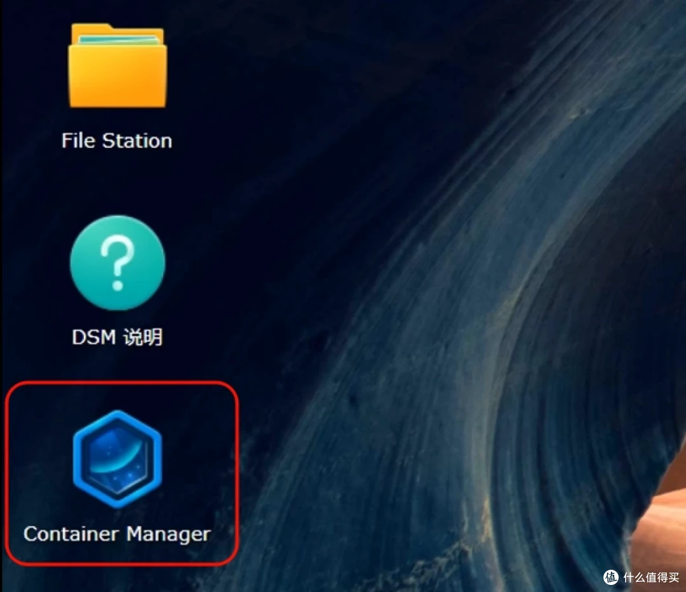Click the Container Manager label text
The width and height of the screenshot is (686, 592).
[x=116, y=534]
